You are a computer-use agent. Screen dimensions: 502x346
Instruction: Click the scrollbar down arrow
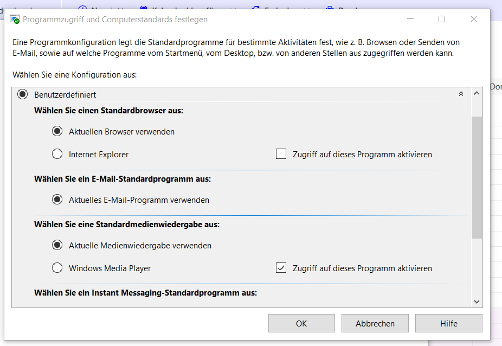pos(477,302)
